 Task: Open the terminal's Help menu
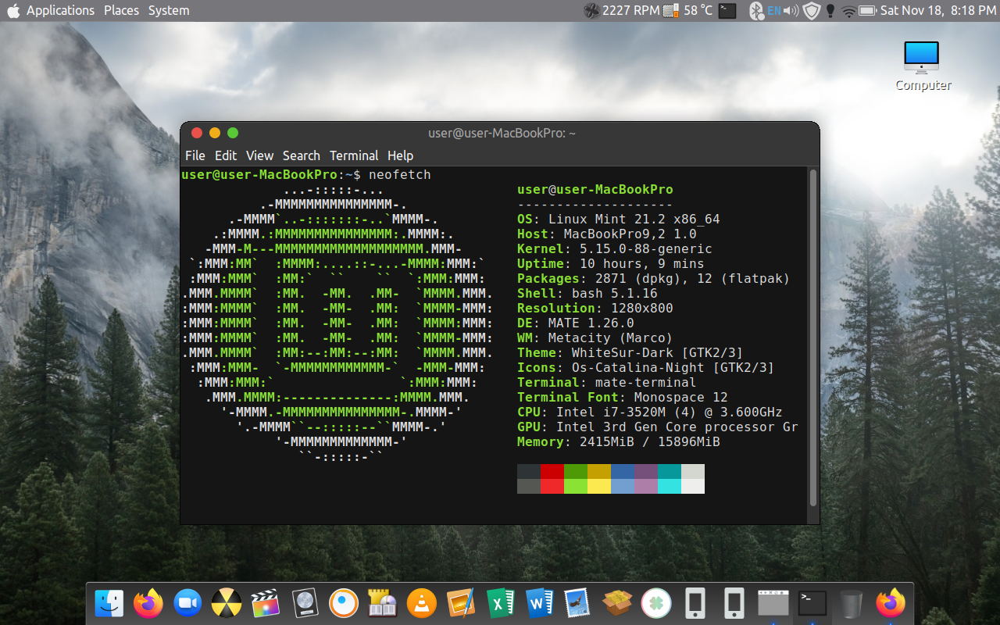click(400, 155)
